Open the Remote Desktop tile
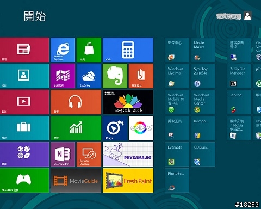The height and width of the screenshot is (209, 261). click(x=89, y=154)
